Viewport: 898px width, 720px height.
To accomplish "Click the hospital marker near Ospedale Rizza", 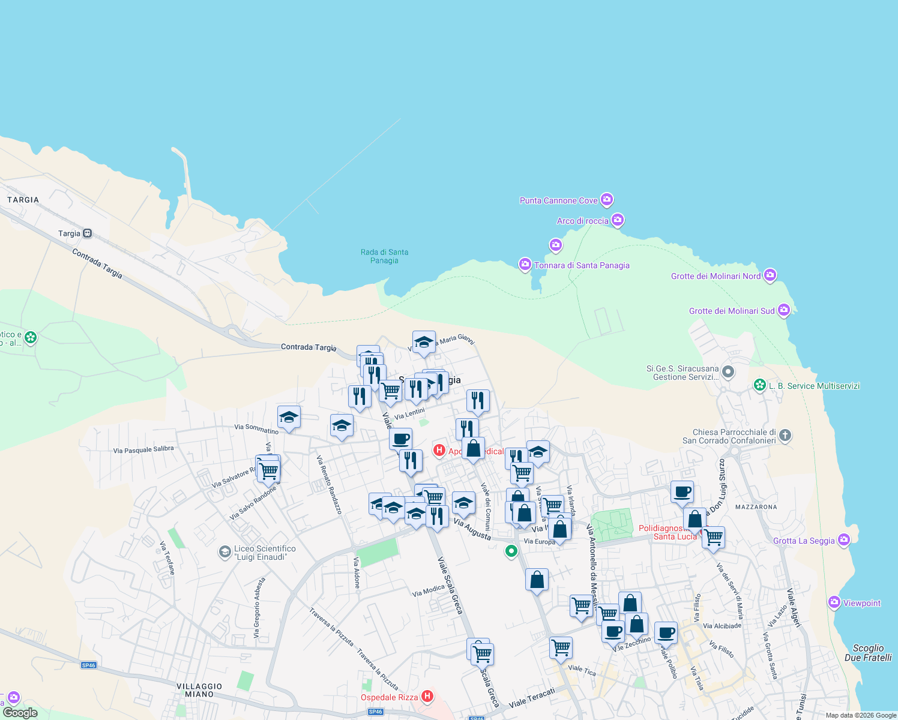I will coord(427,696).
